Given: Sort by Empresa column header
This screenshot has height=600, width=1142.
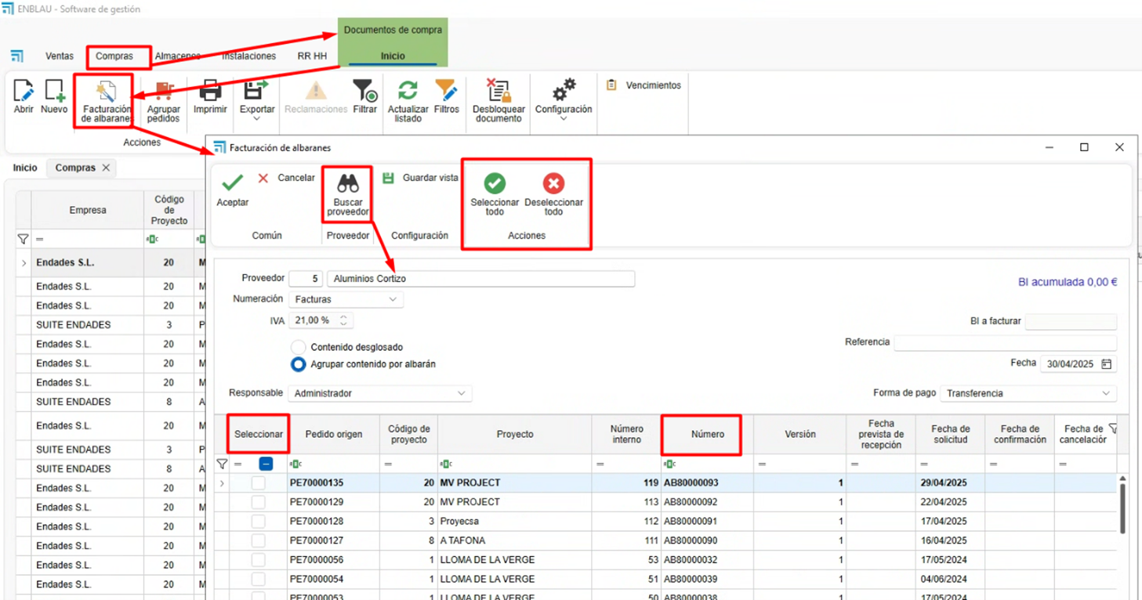Looking at the screenshot, I should tap(88, 210).
